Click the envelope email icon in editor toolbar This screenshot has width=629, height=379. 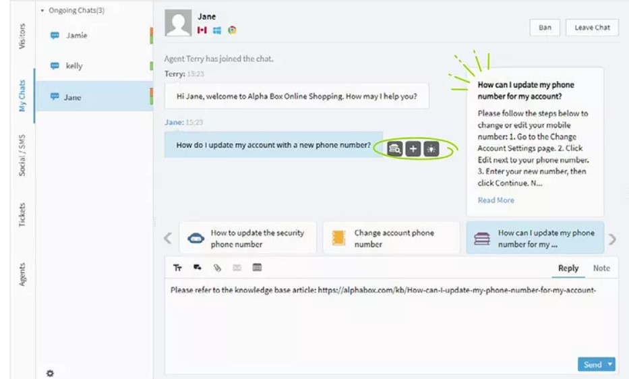point(237,267)
